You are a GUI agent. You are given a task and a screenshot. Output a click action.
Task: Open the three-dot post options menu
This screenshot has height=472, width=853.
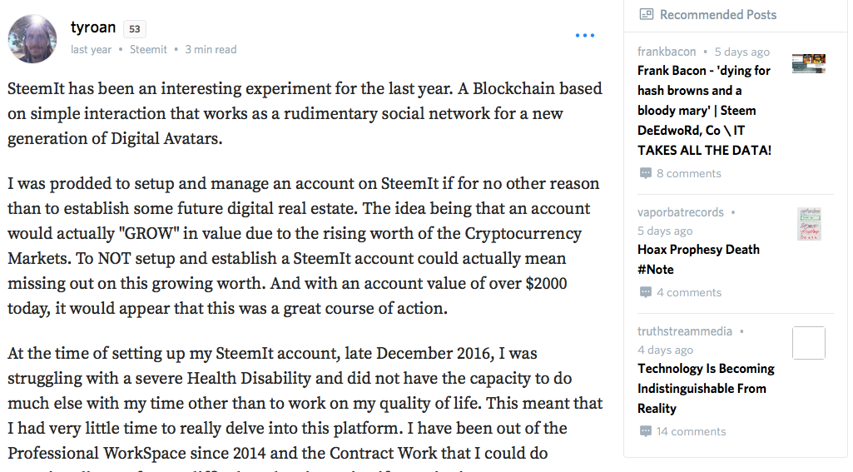click(585, 36)
